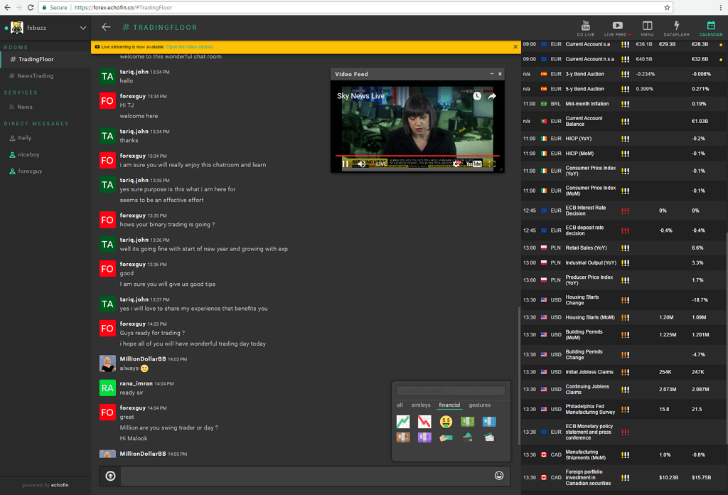This screenshot has height=495, width=728.
Task: Insert the green dollar banknote emoji
Action: coord(468,421)
